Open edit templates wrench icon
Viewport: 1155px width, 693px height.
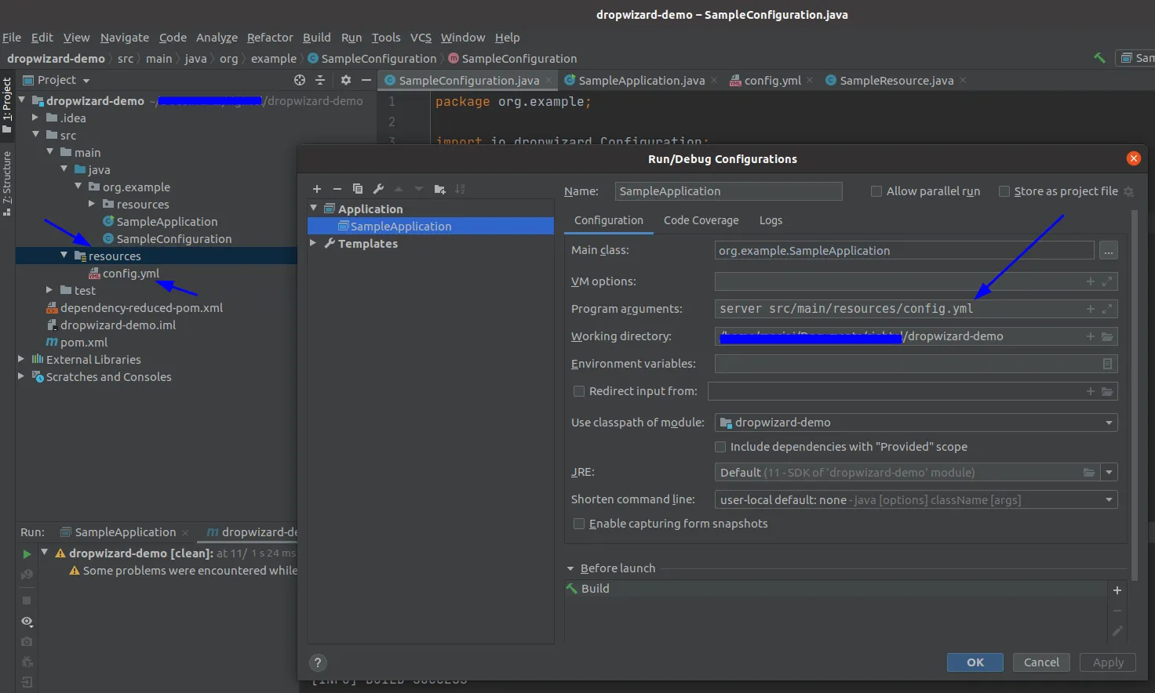click(378, 189)
